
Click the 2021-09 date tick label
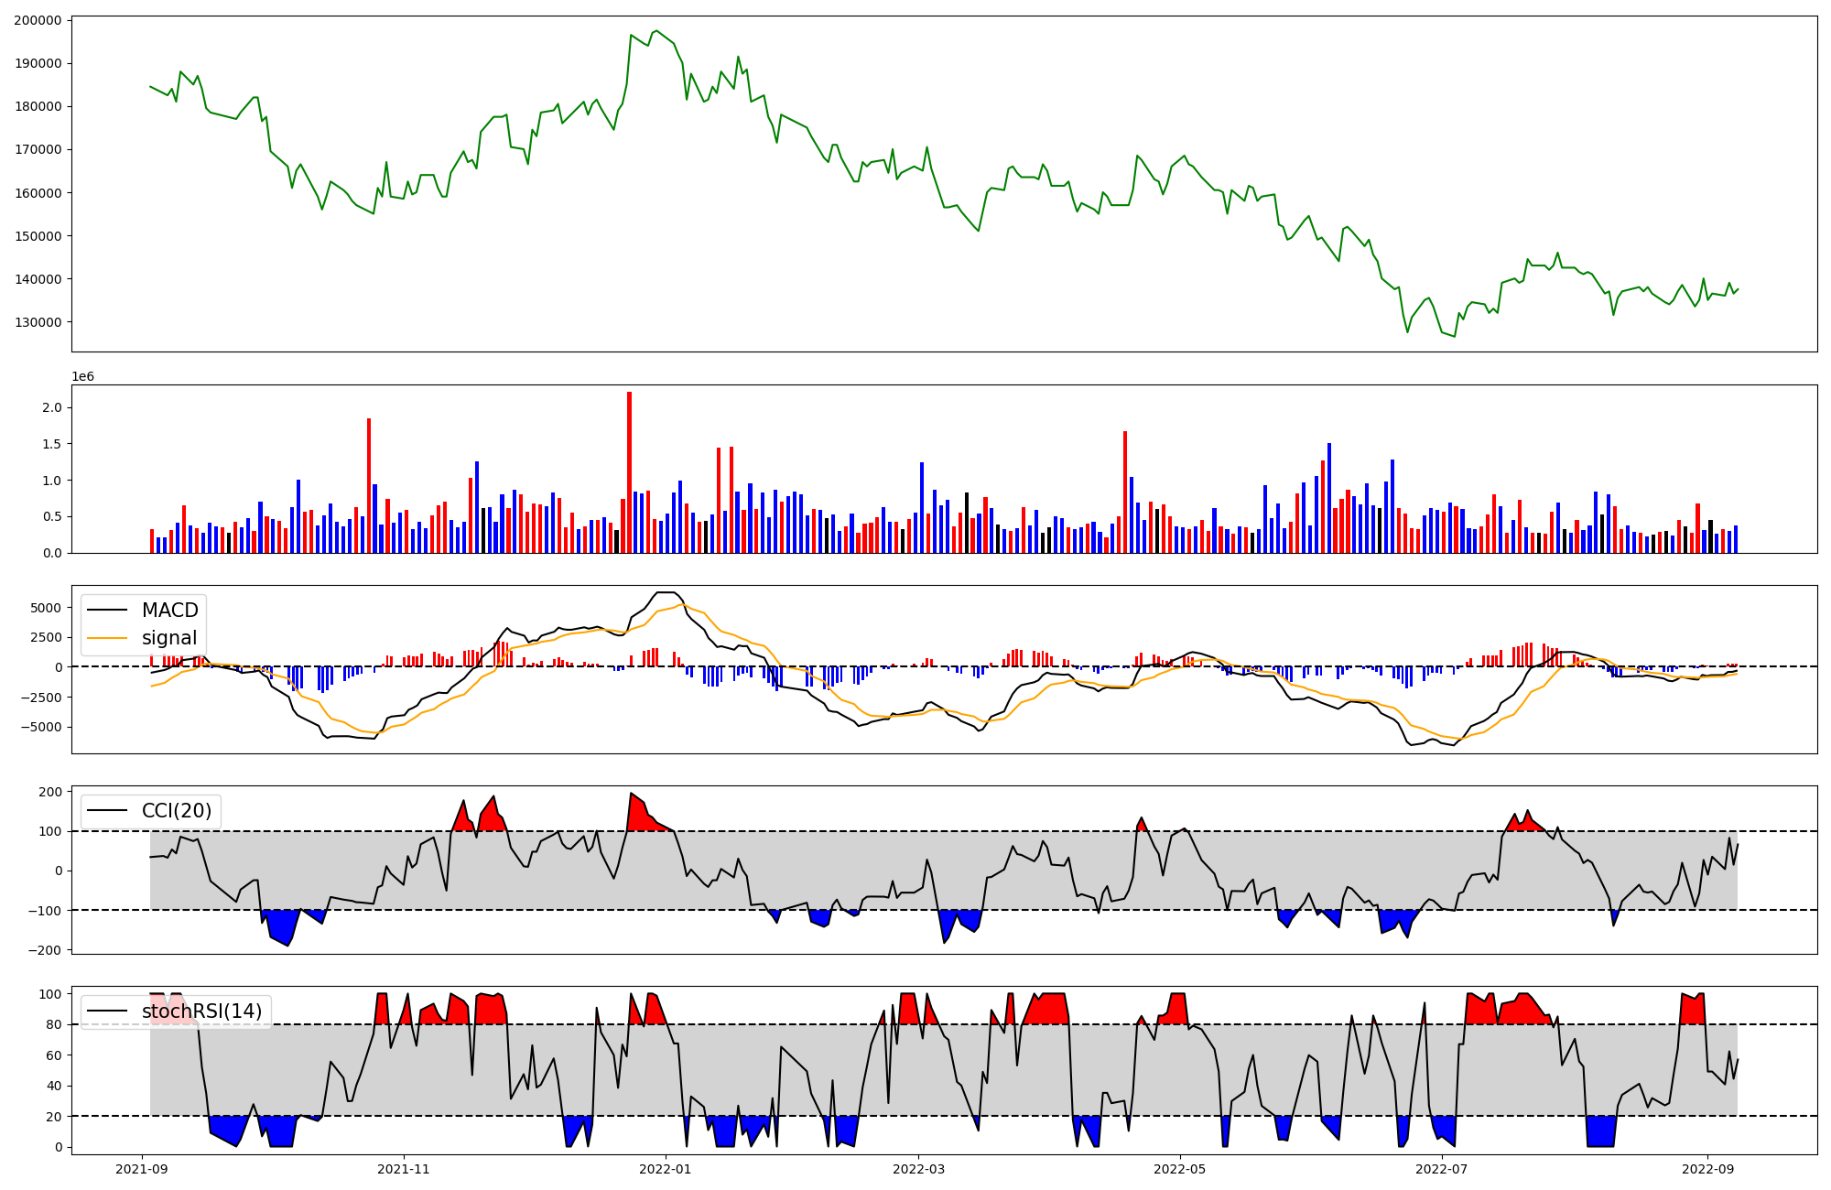(x=142, y=1169)
